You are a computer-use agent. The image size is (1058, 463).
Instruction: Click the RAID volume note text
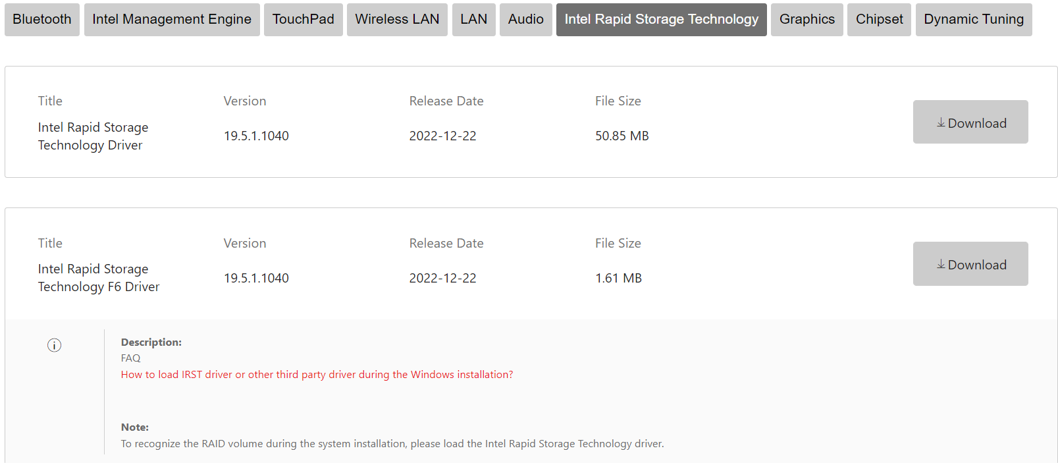pos(392,444)
